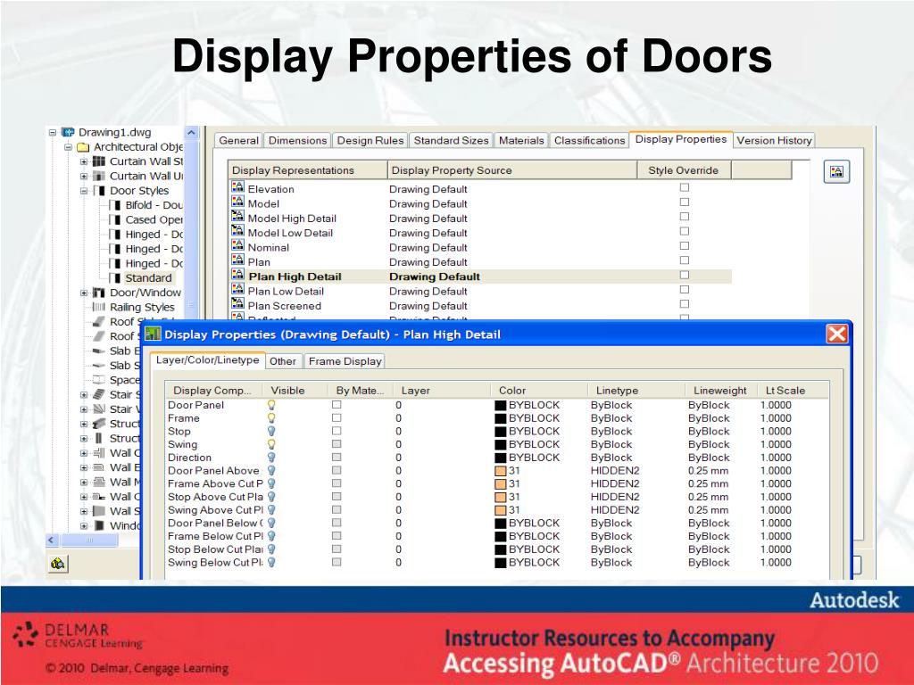914x685 pixels.
Task: Click the Space styles icon in tree
Action: (99, 380)
